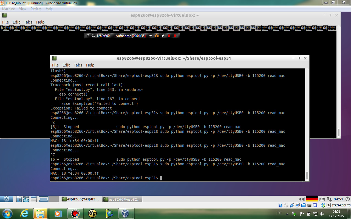Open the File menu in the esptool-esp31 terminal
Viewport: 351px width, 219px height.
coord(55,65)
